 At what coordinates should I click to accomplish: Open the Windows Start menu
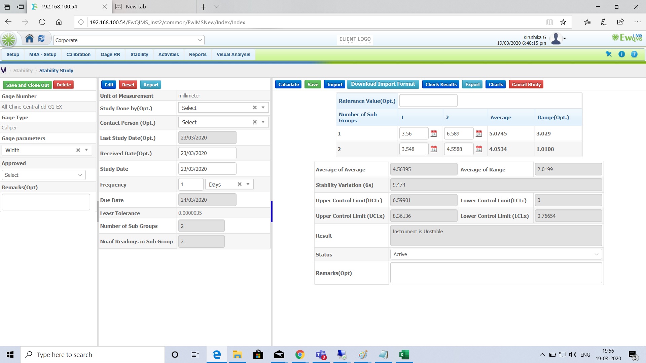coord(10,355)
